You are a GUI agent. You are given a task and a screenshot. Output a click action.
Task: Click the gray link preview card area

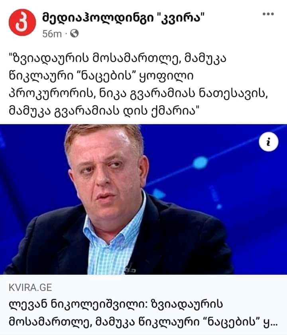click(143, 305)
